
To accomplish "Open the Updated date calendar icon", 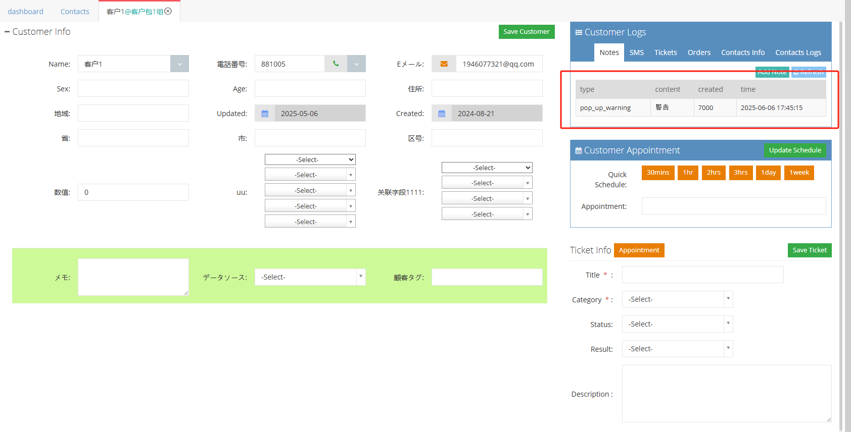I will pyautogui.click(x=265, y=114).
